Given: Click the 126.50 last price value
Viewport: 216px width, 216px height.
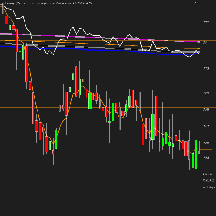Looking at the screenshot, I should [208, 174].
